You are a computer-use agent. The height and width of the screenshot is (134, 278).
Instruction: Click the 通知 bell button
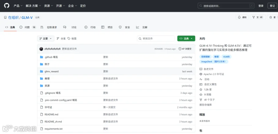click(242, 17)
